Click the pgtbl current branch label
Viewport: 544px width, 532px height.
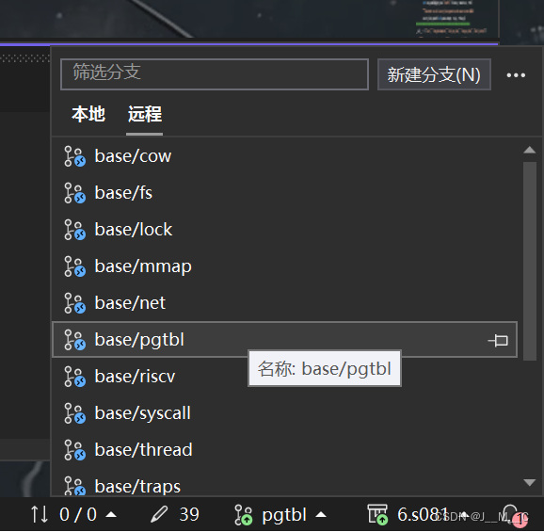pos(284,515)
